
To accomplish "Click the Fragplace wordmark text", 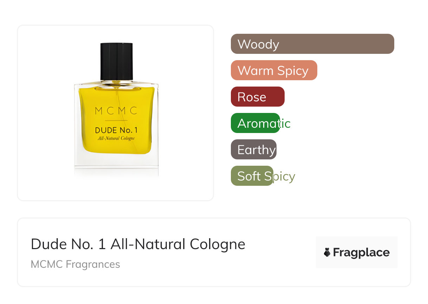I will [361, 253].
